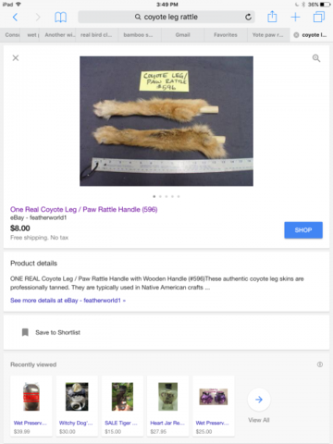Image resolution: width=333 pixels, height=444 pixels.
Task: Open Witchy Dog recently viewed thumbnail
Action: (77, 397)
